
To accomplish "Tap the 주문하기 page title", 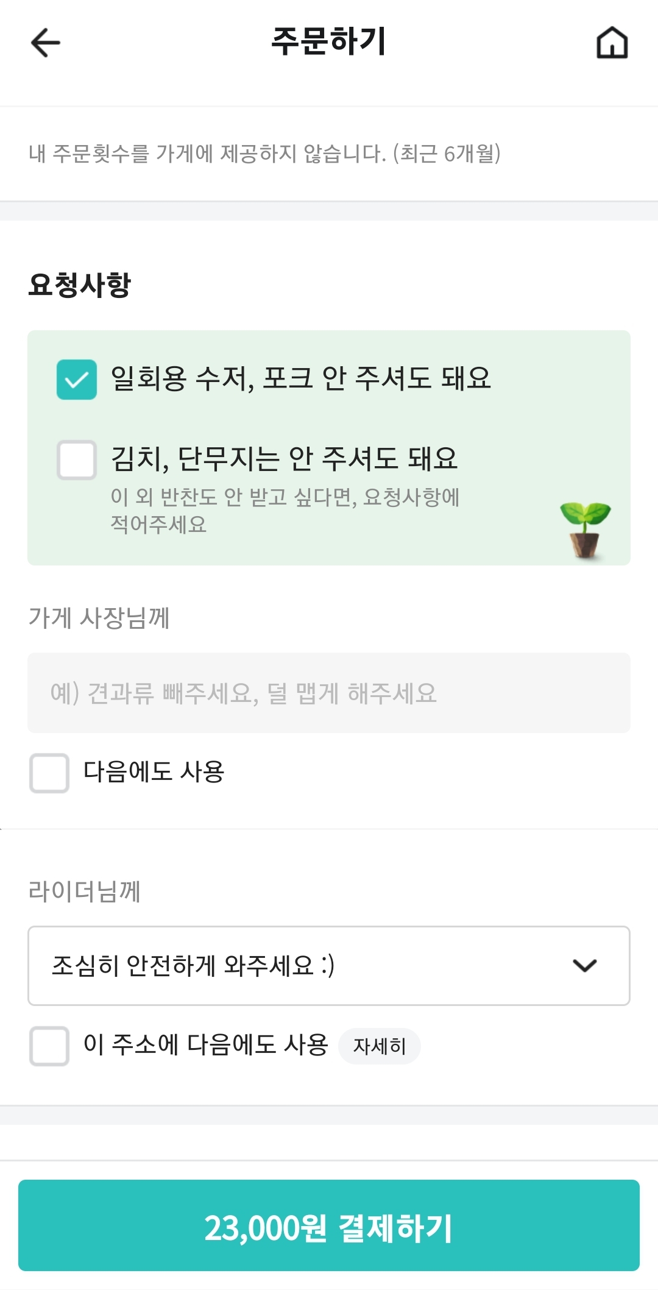I will 328,41.
